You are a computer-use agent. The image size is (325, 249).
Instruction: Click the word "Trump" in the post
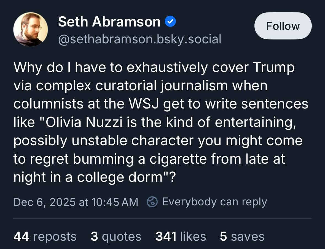tap(273, 67)
